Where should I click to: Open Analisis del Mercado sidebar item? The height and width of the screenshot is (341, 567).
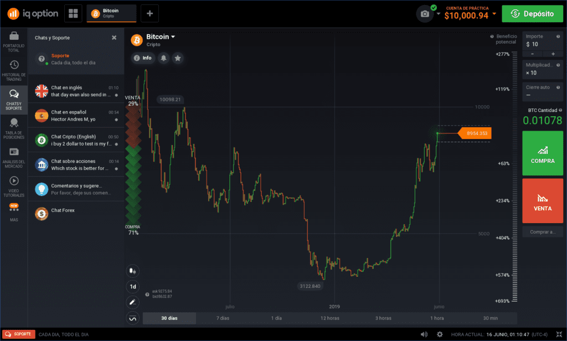[x=14, y=158]
